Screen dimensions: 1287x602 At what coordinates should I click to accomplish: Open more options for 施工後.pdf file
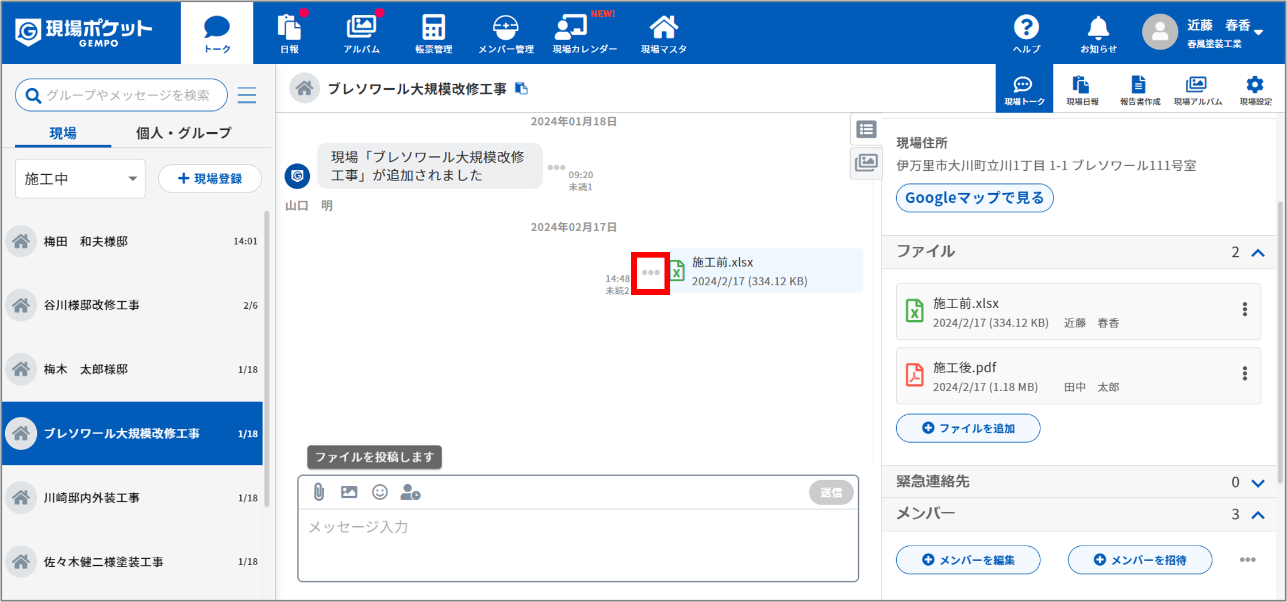coord(1244,374)
